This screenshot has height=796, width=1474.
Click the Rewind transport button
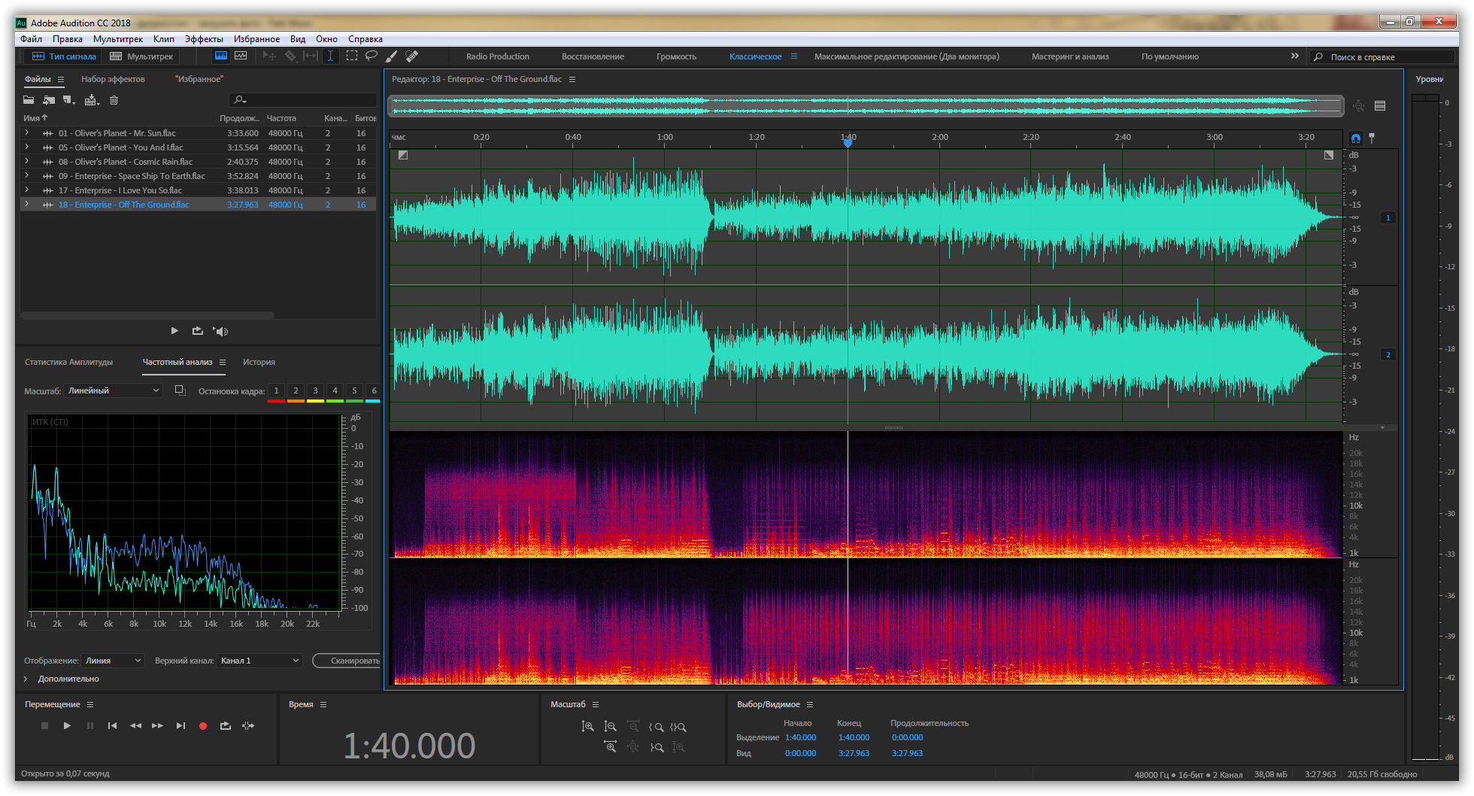point(135,726)
